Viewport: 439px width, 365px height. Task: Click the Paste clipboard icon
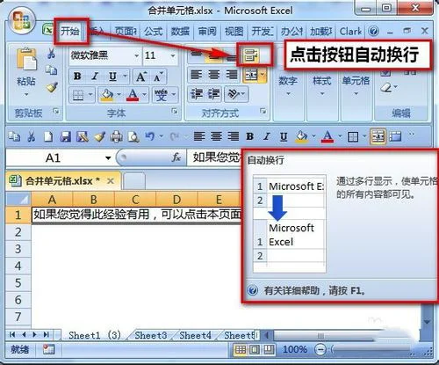[26, 59]
